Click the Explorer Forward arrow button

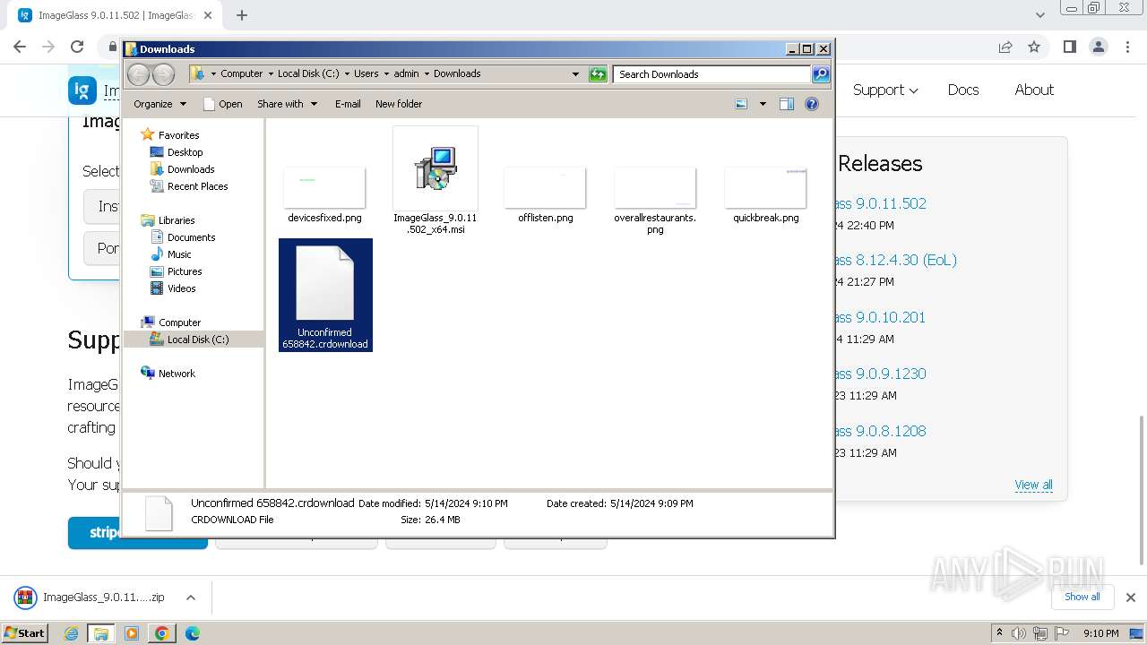coord(163,74)
